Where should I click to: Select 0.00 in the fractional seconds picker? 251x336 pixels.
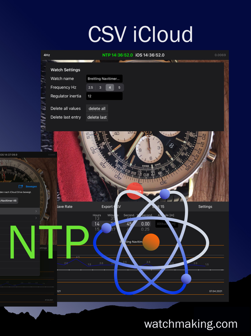[x=145, y=224]
